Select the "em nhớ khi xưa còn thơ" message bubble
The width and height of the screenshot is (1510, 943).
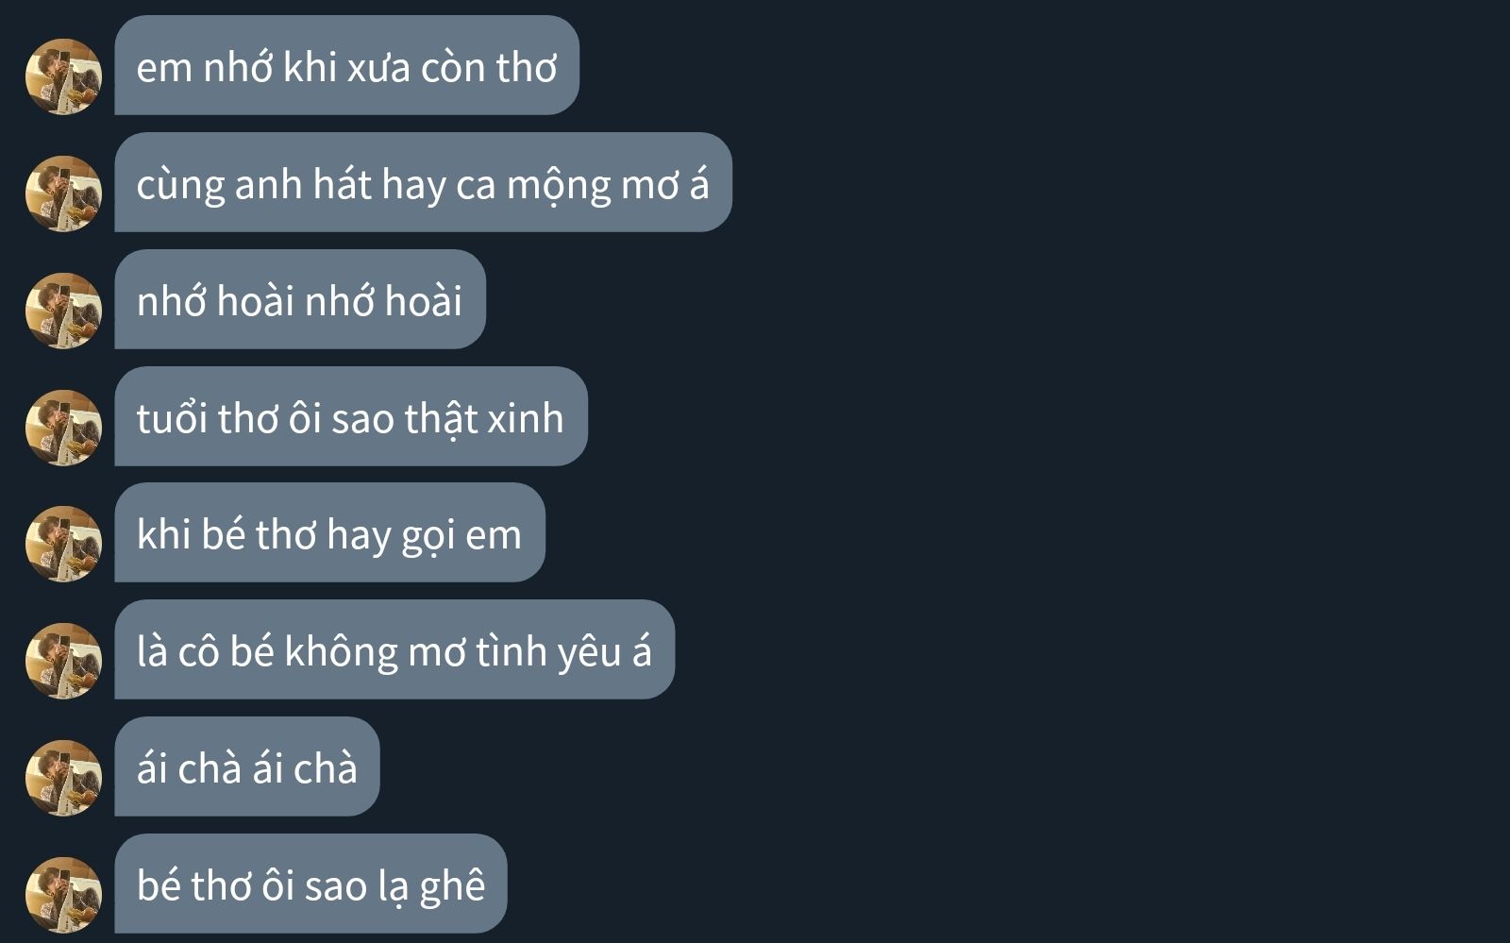click(346, 65)
